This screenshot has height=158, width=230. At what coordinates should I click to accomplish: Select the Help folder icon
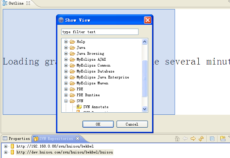72,42
